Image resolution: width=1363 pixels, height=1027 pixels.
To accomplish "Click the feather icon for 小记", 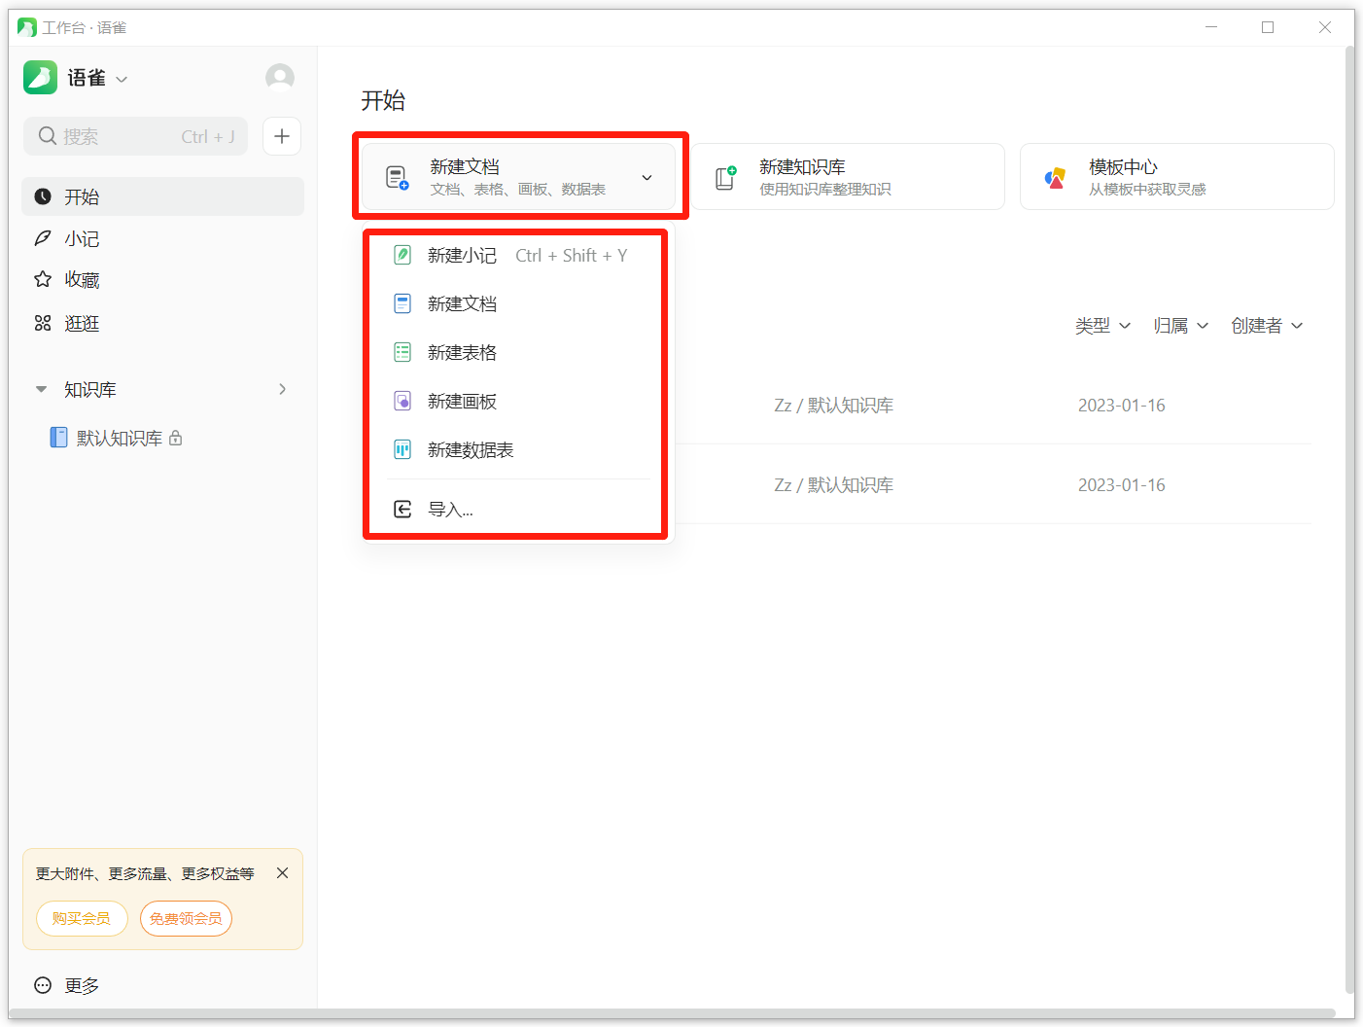I will click(x=43, y=238).
